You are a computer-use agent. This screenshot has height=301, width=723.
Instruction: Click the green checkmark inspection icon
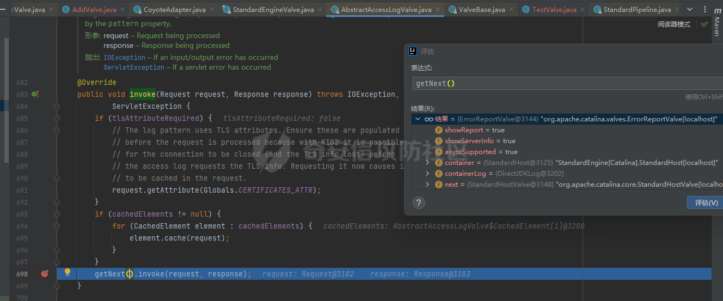click(704, 24)
